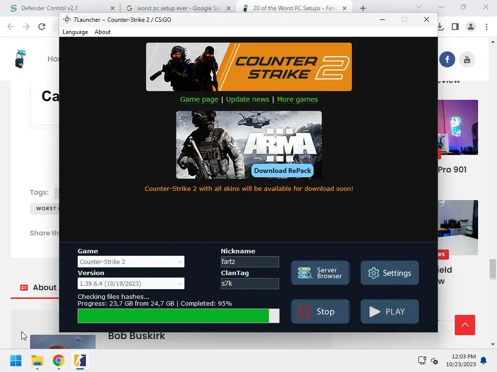Click the 7Launcher title bar app icon

[x=67, y=19]
